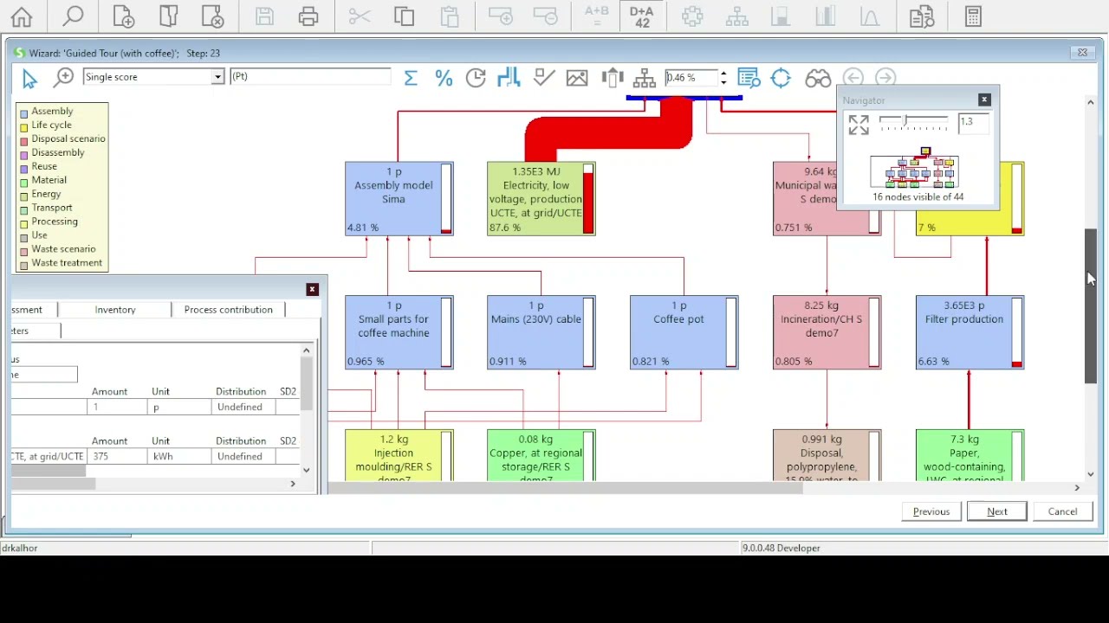
Task: Click the checkmark-line icon in diagram toolbar
Action: pyautogui.click(x=544, y=78)
